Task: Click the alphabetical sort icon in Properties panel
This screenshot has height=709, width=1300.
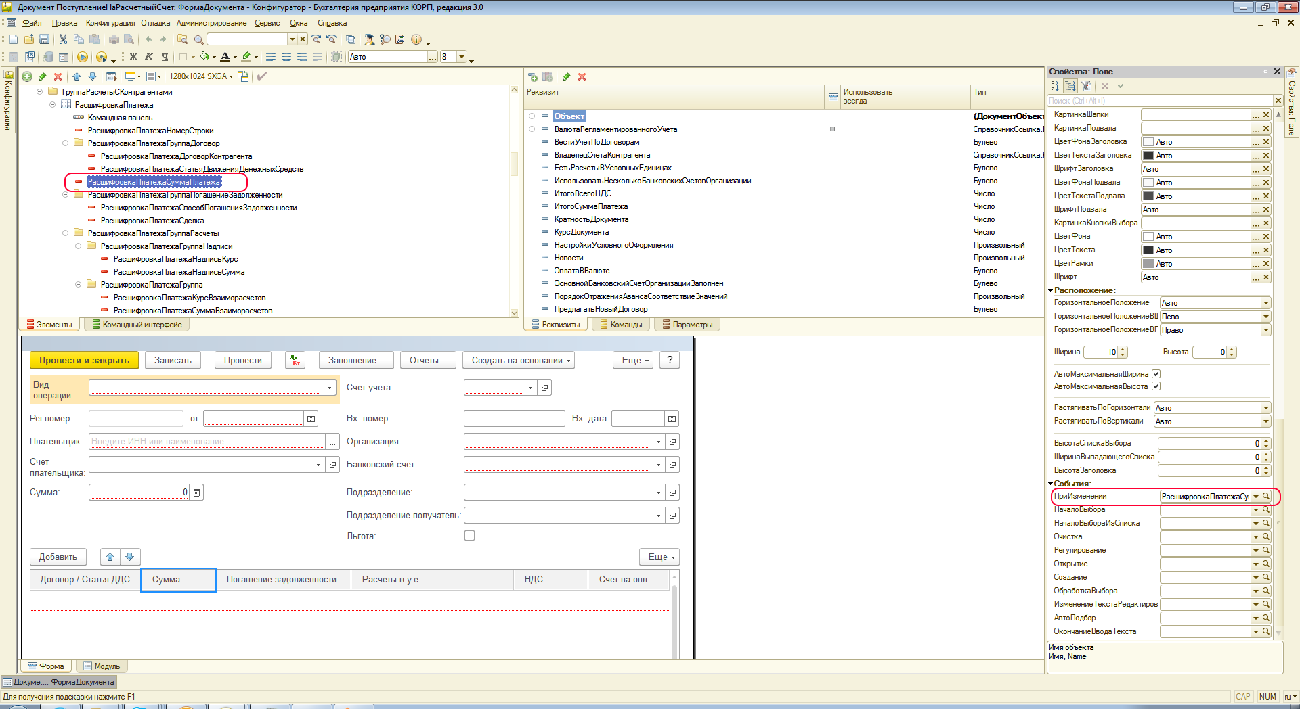Action: click(1055, 86)
